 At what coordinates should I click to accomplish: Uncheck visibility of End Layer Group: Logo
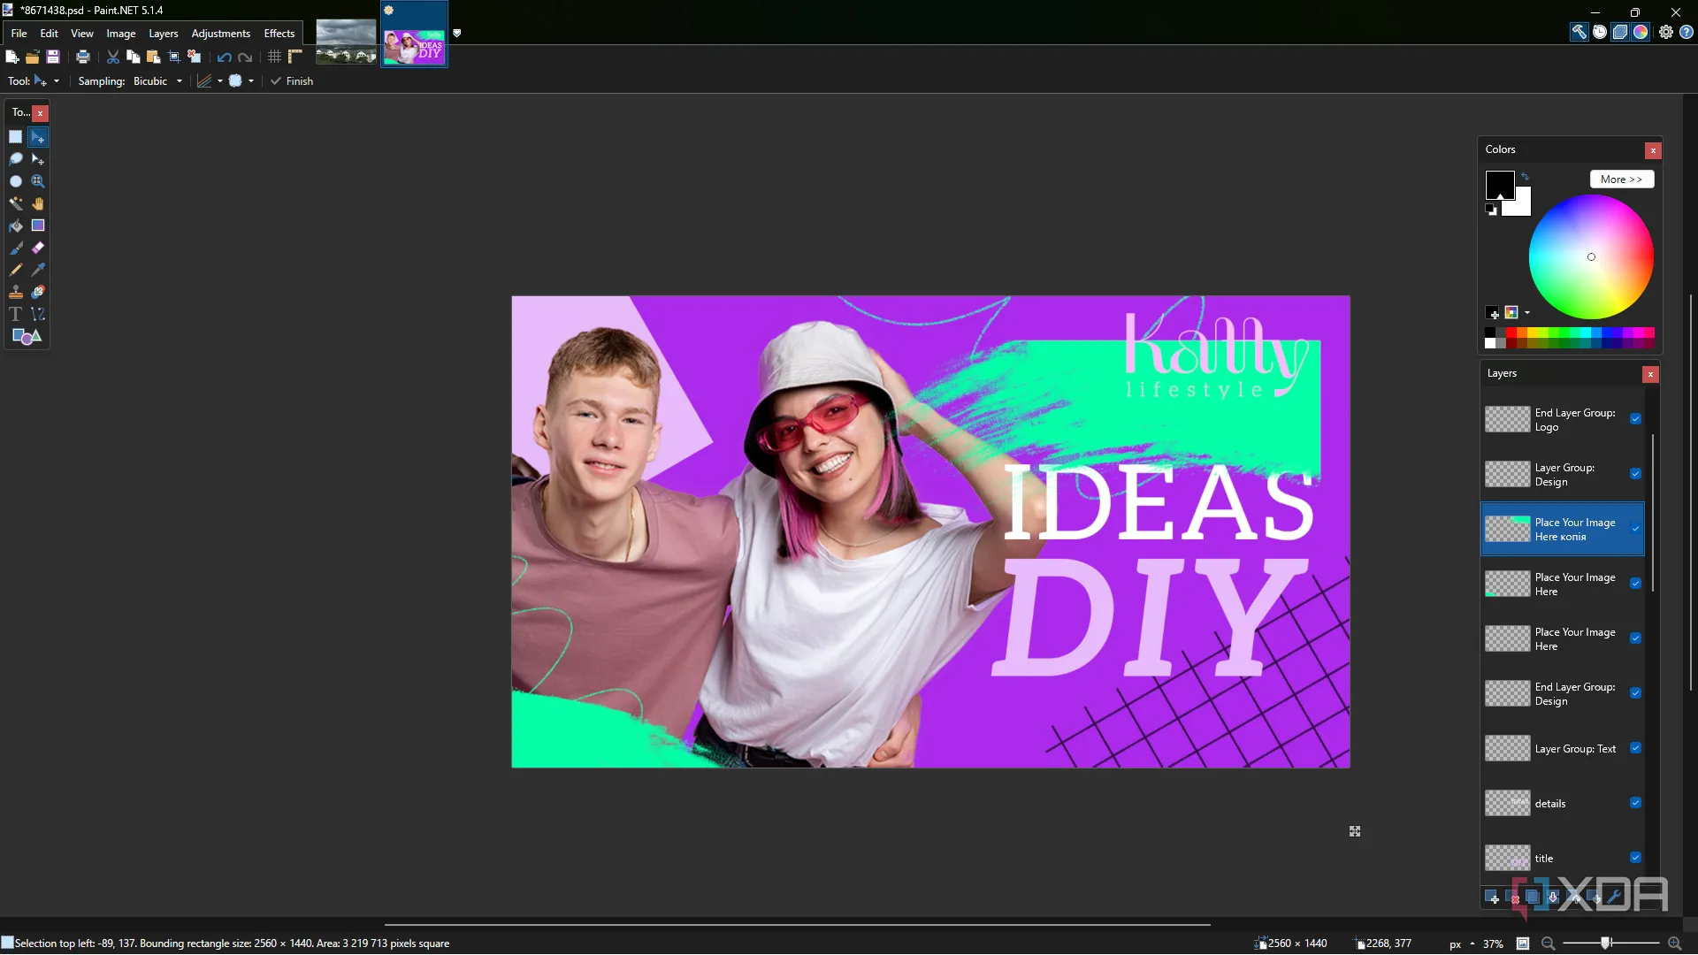1635,419
